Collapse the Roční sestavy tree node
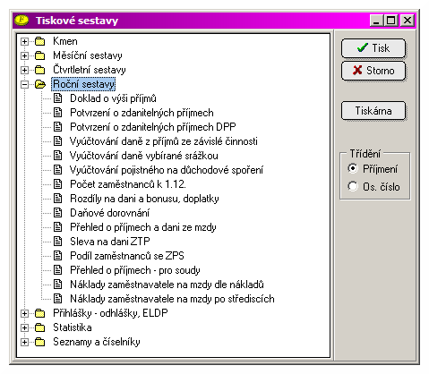The width and height of the screenshot is (429, 374). [x=24, y=84]
